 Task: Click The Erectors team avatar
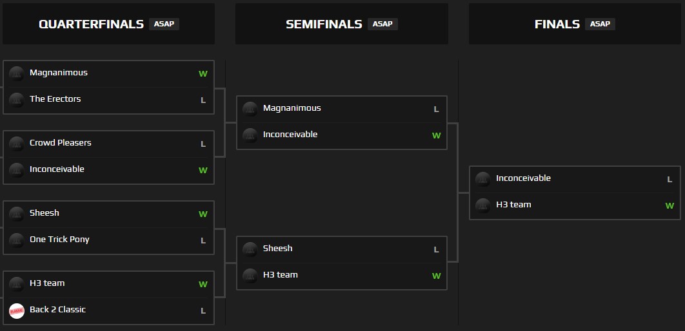click(x=17, y=100)
